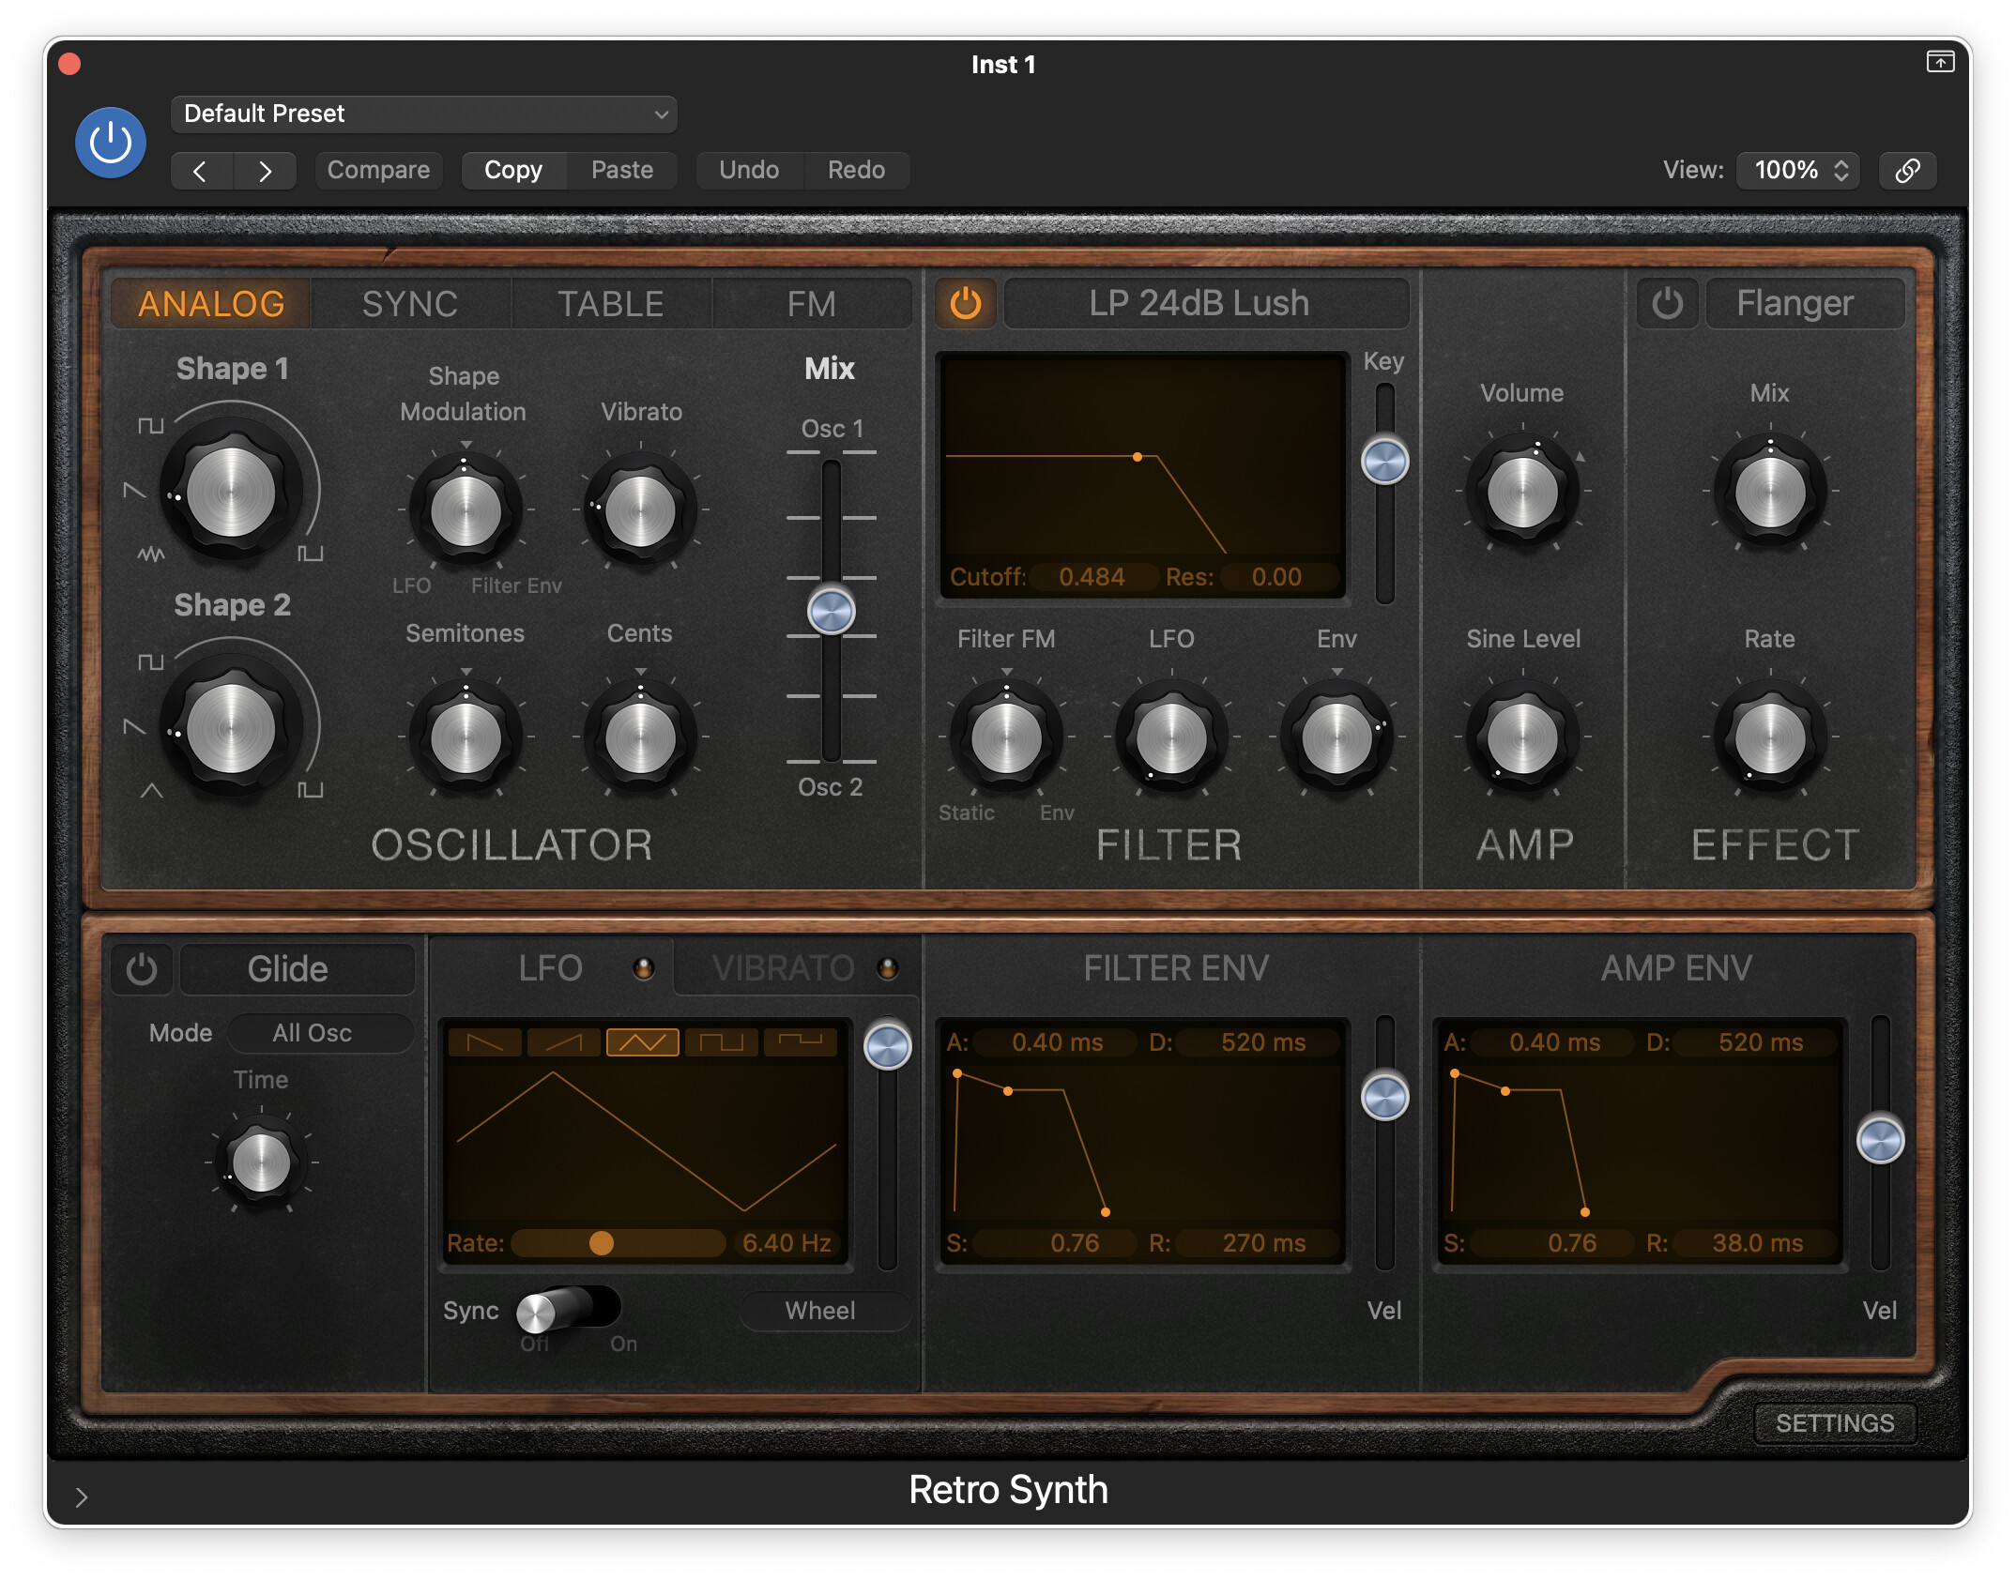Click the Compare button
Image resolution: width=2016 pixels, height=1580 pixels.
click(x=378, y=170)
